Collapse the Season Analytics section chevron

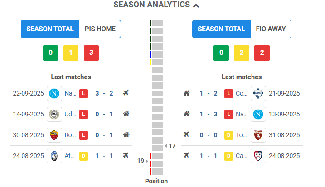point(196,5)
